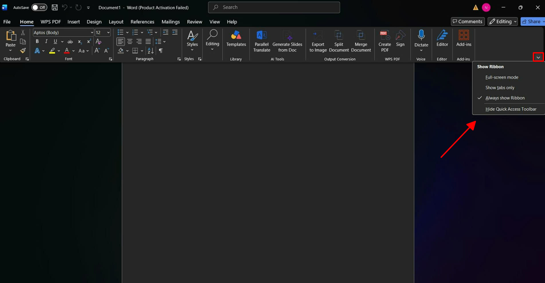Click into the Search box
The image size is (545, 283).
(x=274, y=7)
